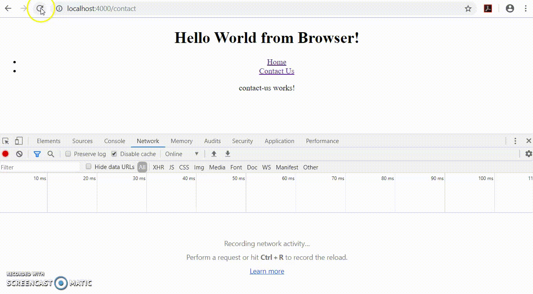Select the inspect element icon
The width and height of the screenshot is (533, 294).
tap(6, 141)
